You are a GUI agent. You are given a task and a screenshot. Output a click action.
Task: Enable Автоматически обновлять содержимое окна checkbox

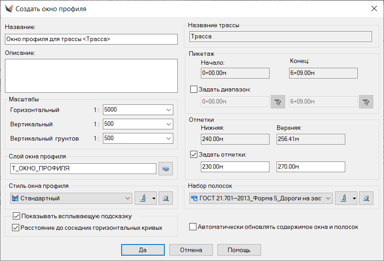193,227
